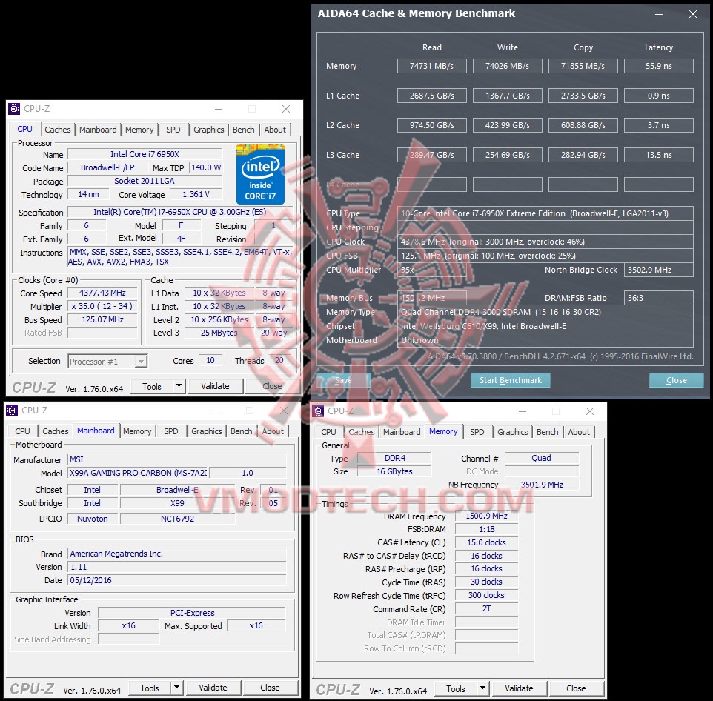Click BIOS Date field 05/12/2016
This screenshot has height=701, width=713.
click(177, 580)
